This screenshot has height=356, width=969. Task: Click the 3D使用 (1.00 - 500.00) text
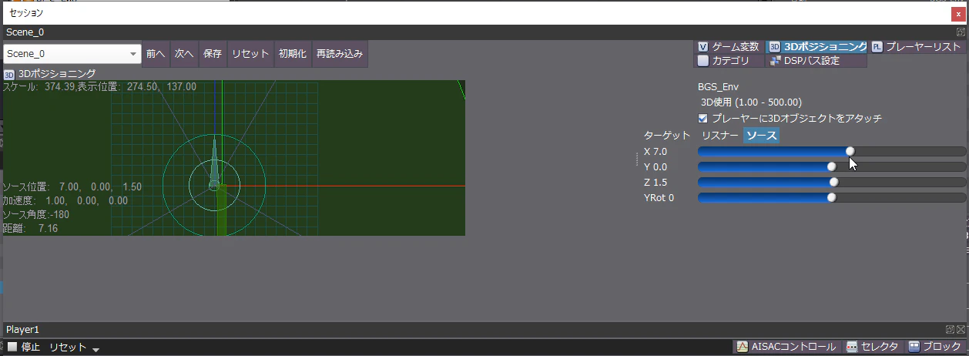(x=751, y=102)
